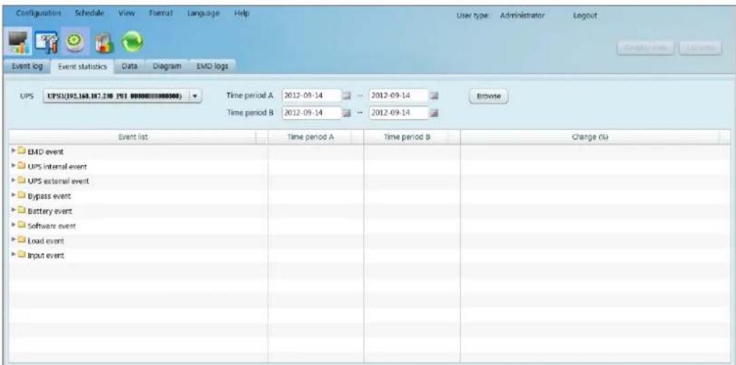Open the Schedule menu
Screen dimensions: 736x365
point(89,14)
